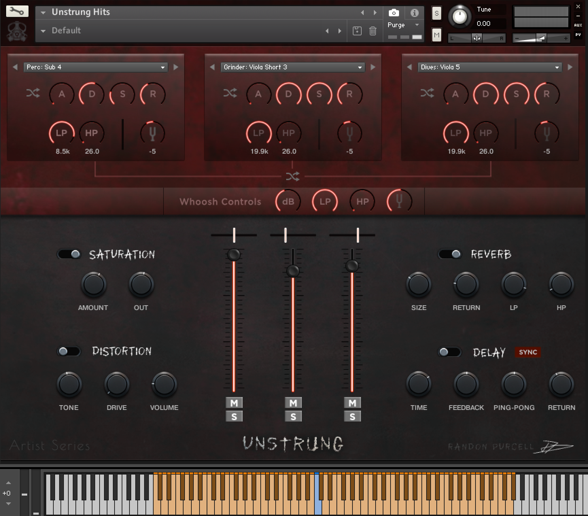
Task: Click the Delay FEEDBACK knob
Action: point(466,384)
